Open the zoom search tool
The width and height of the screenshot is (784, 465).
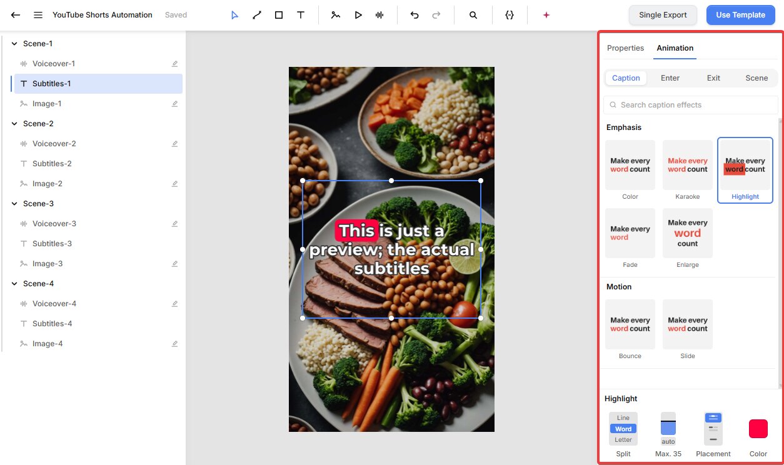(x=473, y=15)
